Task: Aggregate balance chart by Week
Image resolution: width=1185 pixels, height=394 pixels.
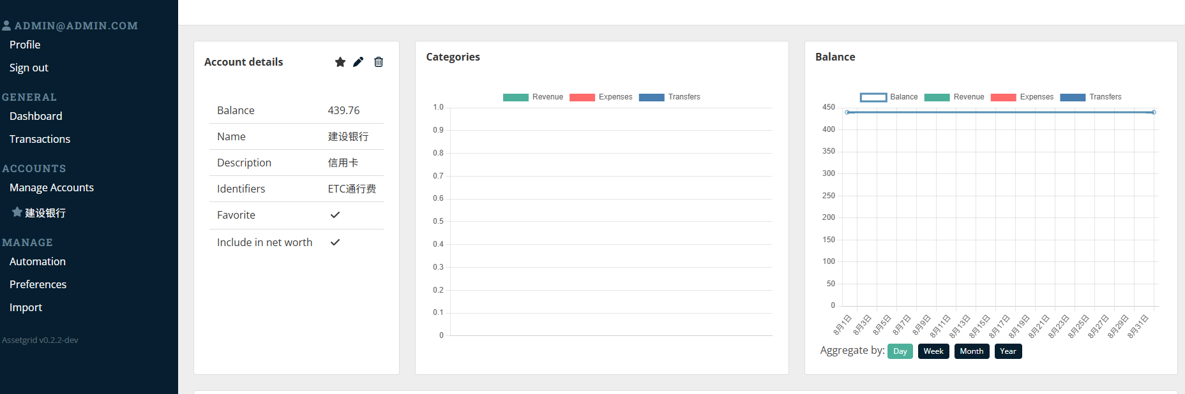Action: pos(933,351)
